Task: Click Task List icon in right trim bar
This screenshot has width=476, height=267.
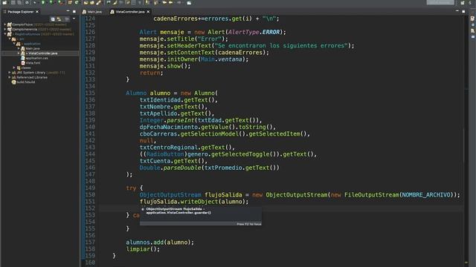Action: click(473, 19)
